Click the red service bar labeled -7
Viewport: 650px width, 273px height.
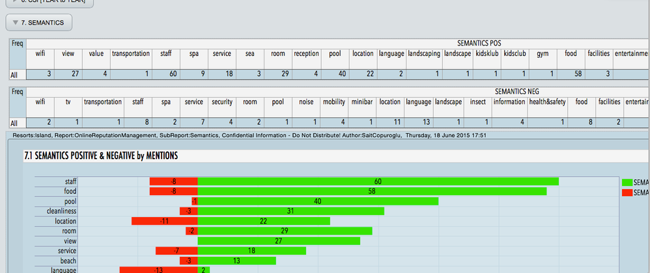(177, 251)
